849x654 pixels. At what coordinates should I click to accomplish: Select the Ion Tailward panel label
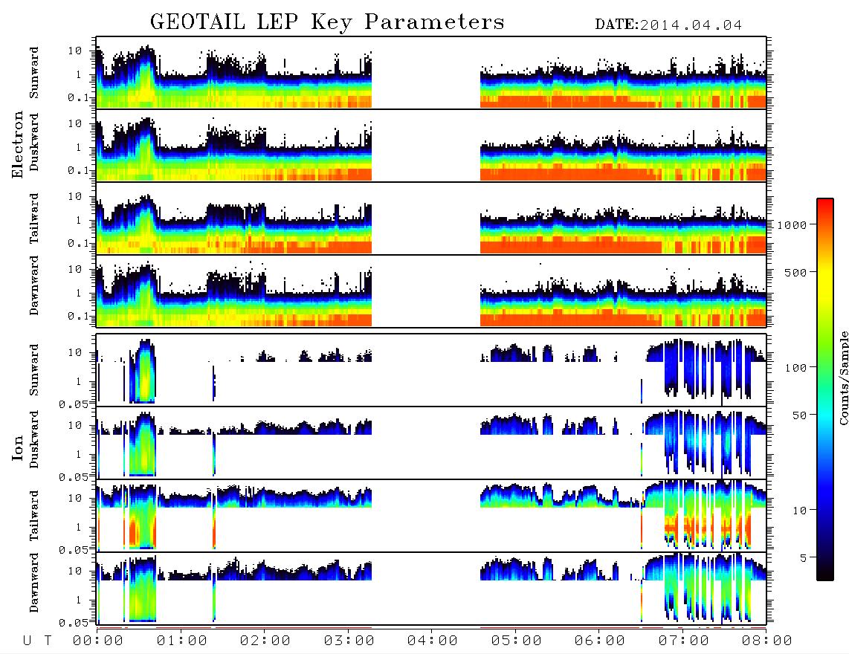tap(34, 516)
